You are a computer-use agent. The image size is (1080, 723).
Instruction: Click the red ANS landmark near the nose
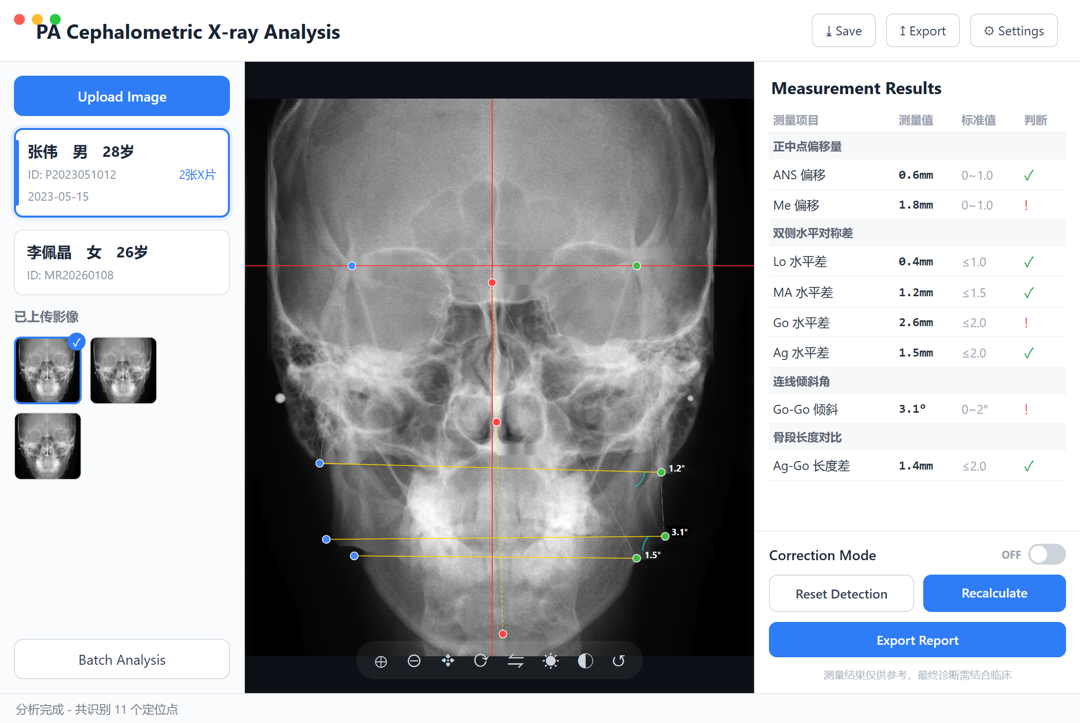[497, 422]
